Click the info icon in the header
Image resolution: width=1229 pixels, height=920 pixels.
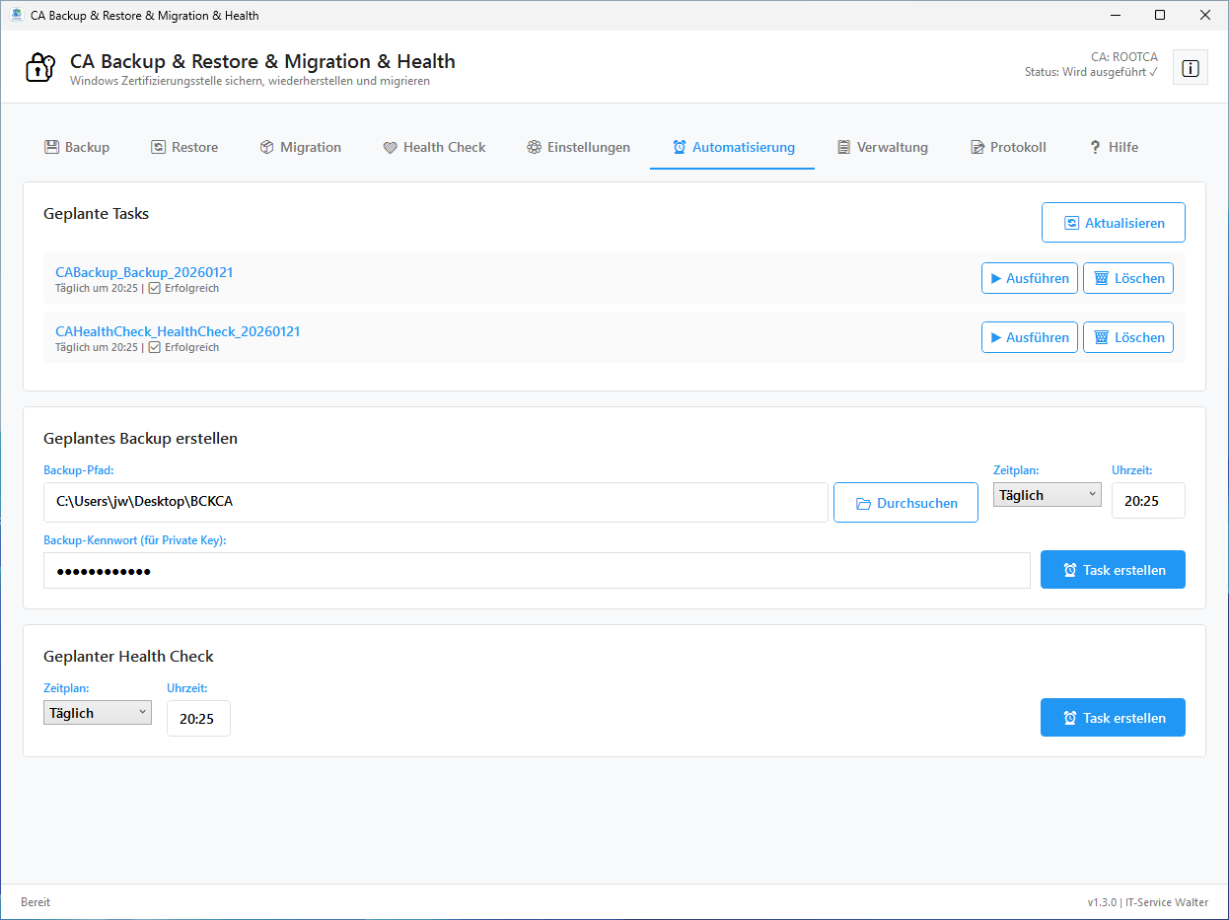(1190, 68)
